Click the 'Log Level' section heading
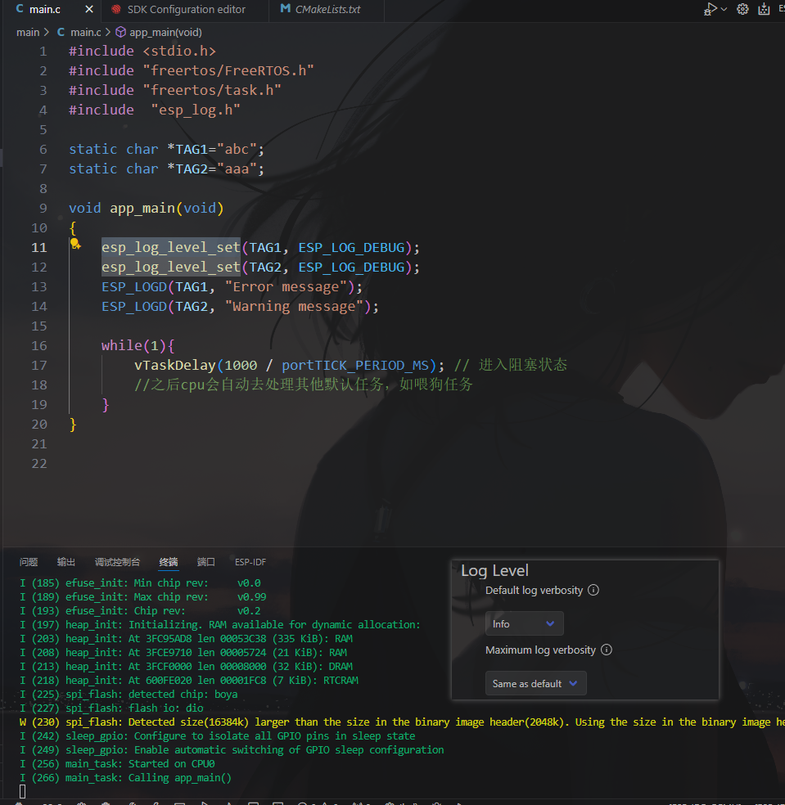 click(x=494, y=570)
